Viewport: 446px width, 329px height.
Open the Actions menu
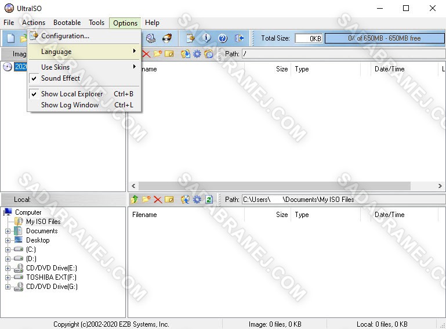pyautogui.click(x=34, y=23)
